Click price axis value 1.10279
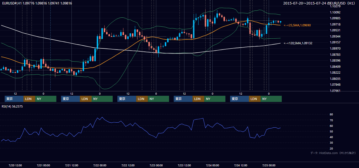Screen dimensions: 359x168 coord(335,6)
